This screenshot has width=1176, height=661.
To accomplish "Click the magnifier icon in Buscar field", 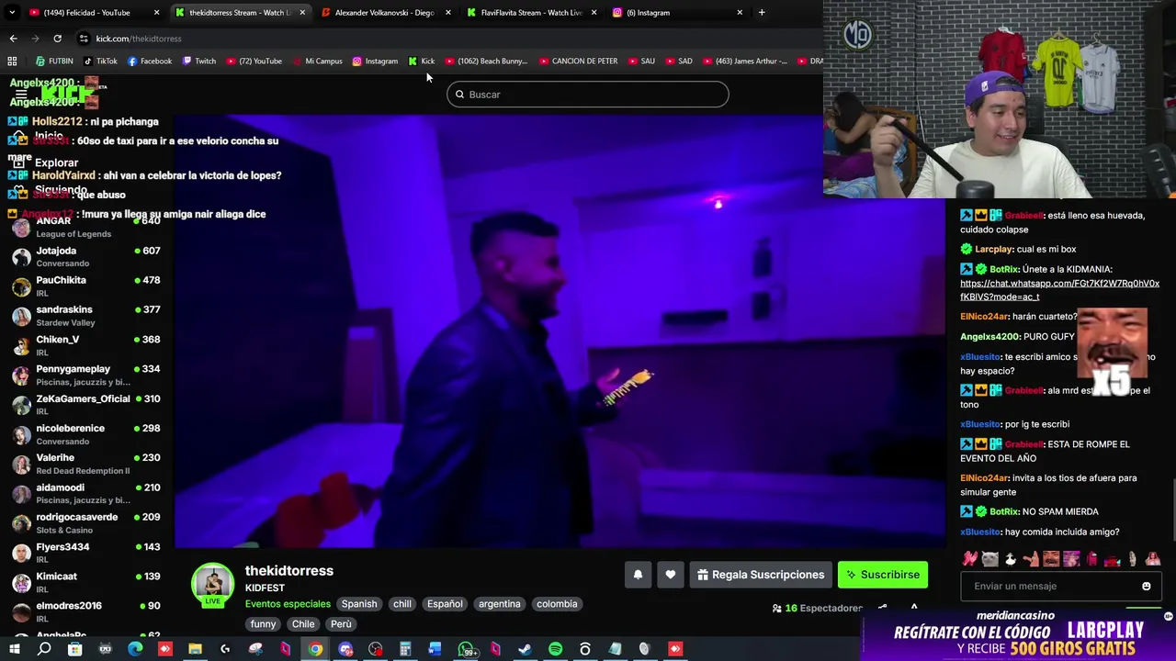I will pyautogui.click(x=460, y=95).
